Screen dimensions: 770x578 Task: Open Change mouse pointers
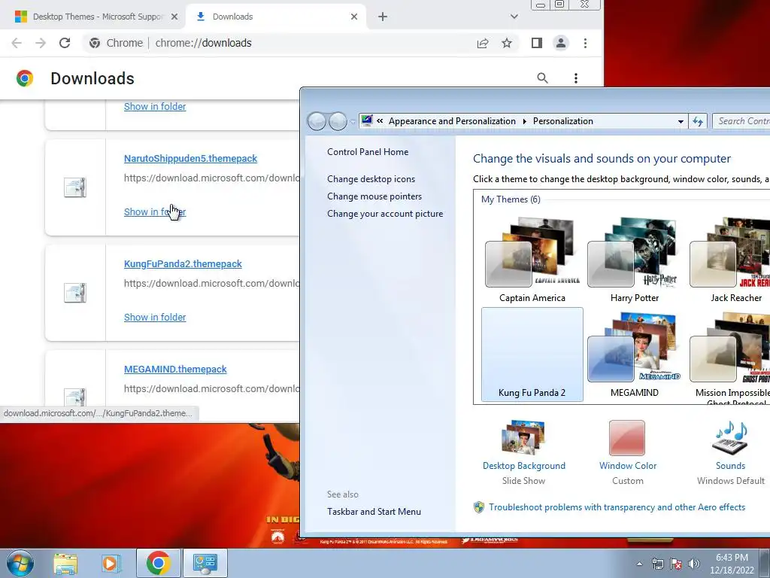374,196
